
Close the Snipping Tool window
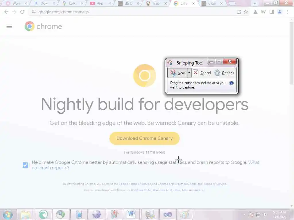(x=230, y=61)
